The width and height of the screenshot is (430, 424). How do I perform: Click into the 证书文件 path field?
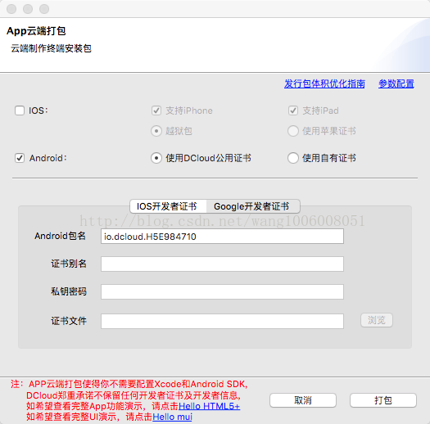click(222, 321)
